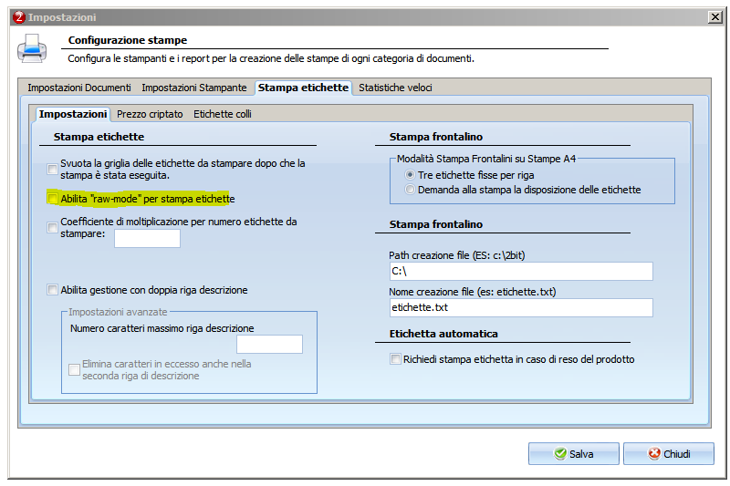Screen dimensions: 730x486
Task: Open the Etichette colli sub-tab
Action: 223,114
